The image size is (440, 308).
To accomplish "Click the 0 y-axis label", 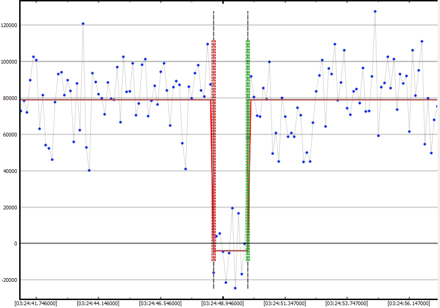I will (16, 244).
